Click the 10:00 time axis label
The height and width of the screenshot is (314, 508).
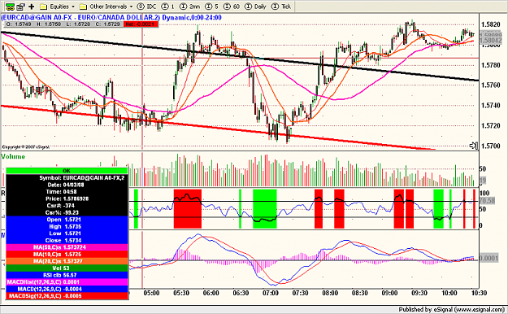coord(449,293)
